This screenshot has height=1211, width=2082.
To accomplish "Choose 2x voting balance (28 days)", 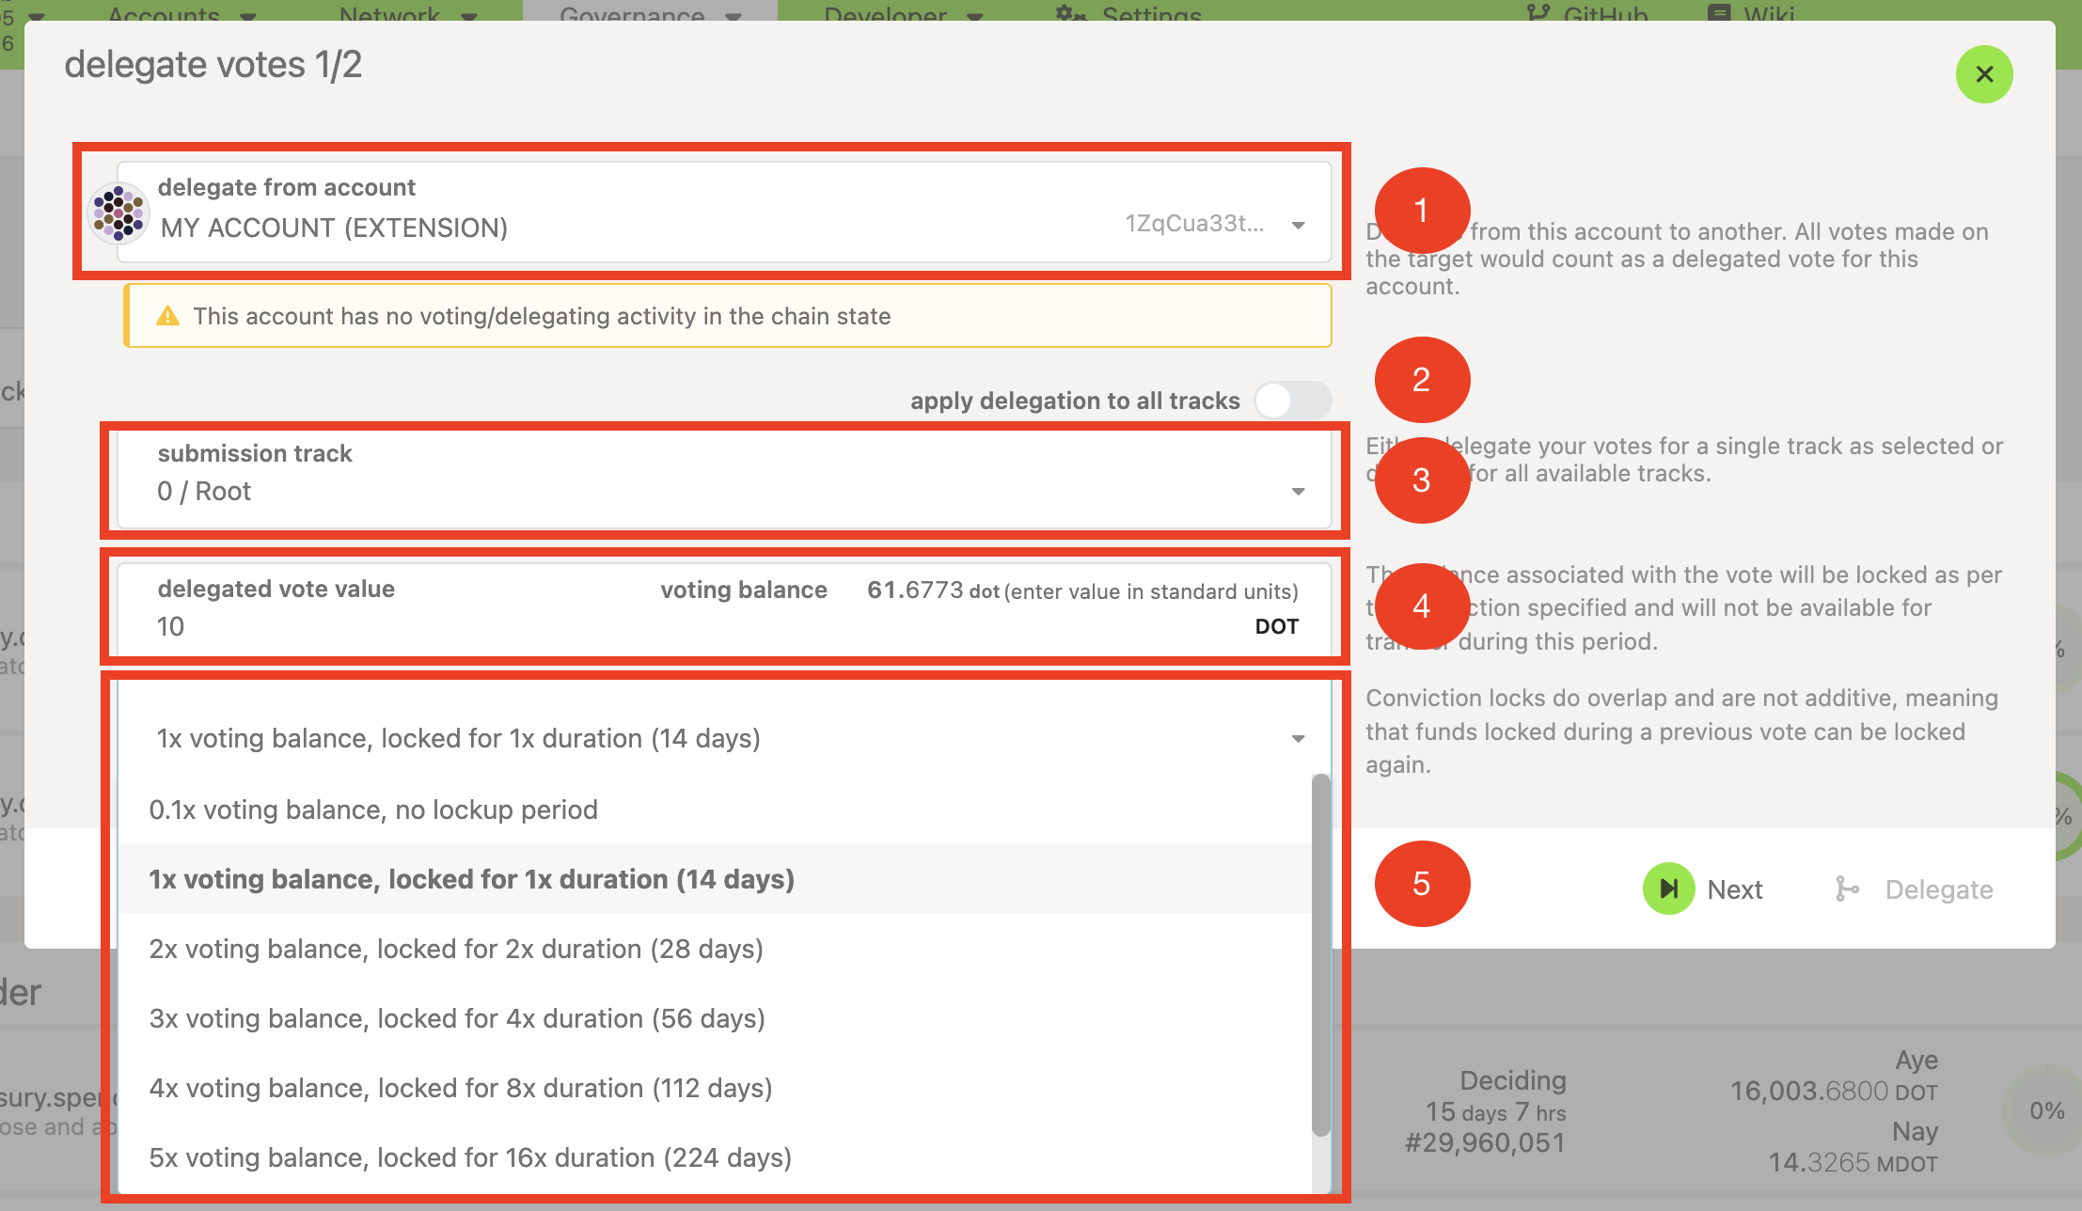I will click(456, 949).
